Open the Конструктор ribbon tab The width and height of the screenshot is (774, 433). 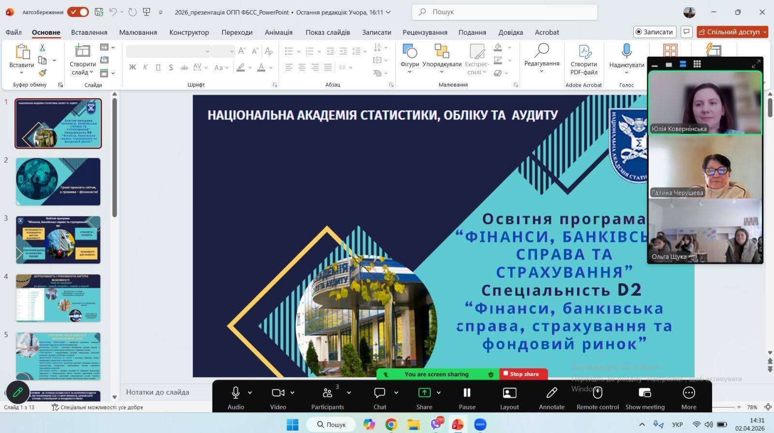point(189,32)
